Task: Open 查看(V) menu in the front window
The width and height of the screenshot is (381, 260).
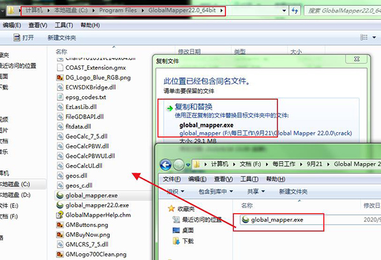Action: click(224, 179)
